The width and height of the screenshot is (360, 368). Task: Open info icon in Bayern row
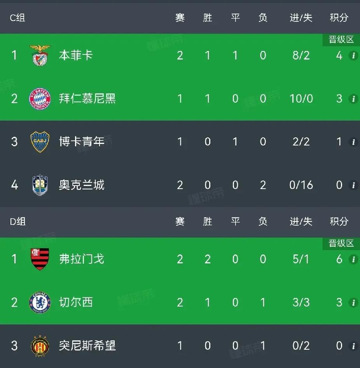tap(353, 98)
